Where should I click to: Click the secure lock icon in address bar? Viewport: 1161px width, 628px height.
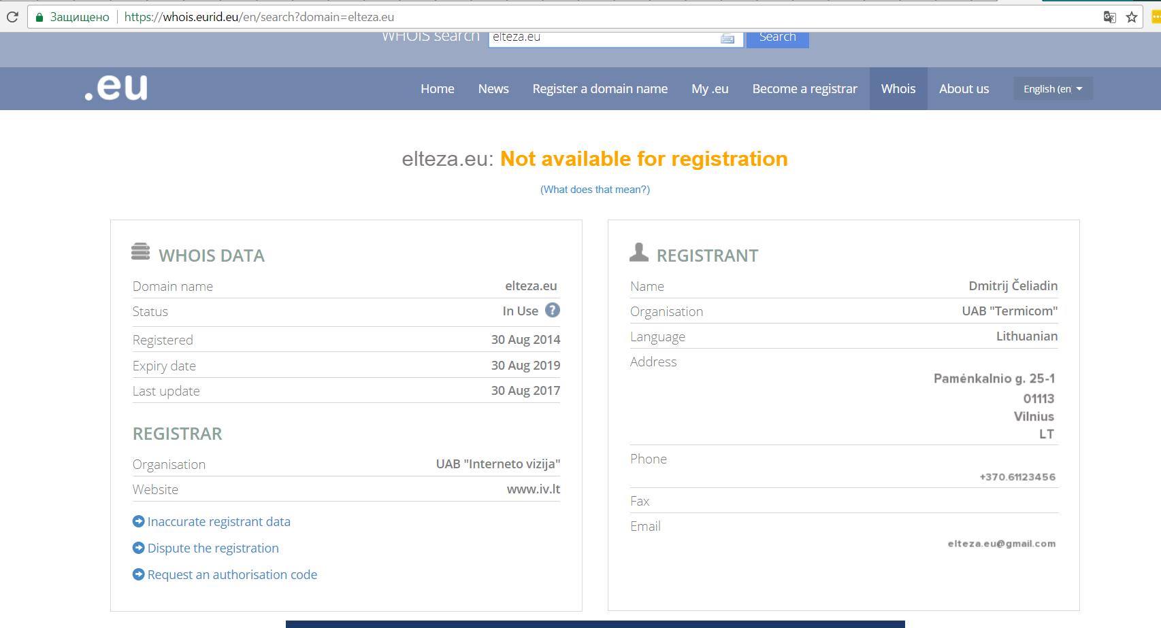[x=39, y=17]
